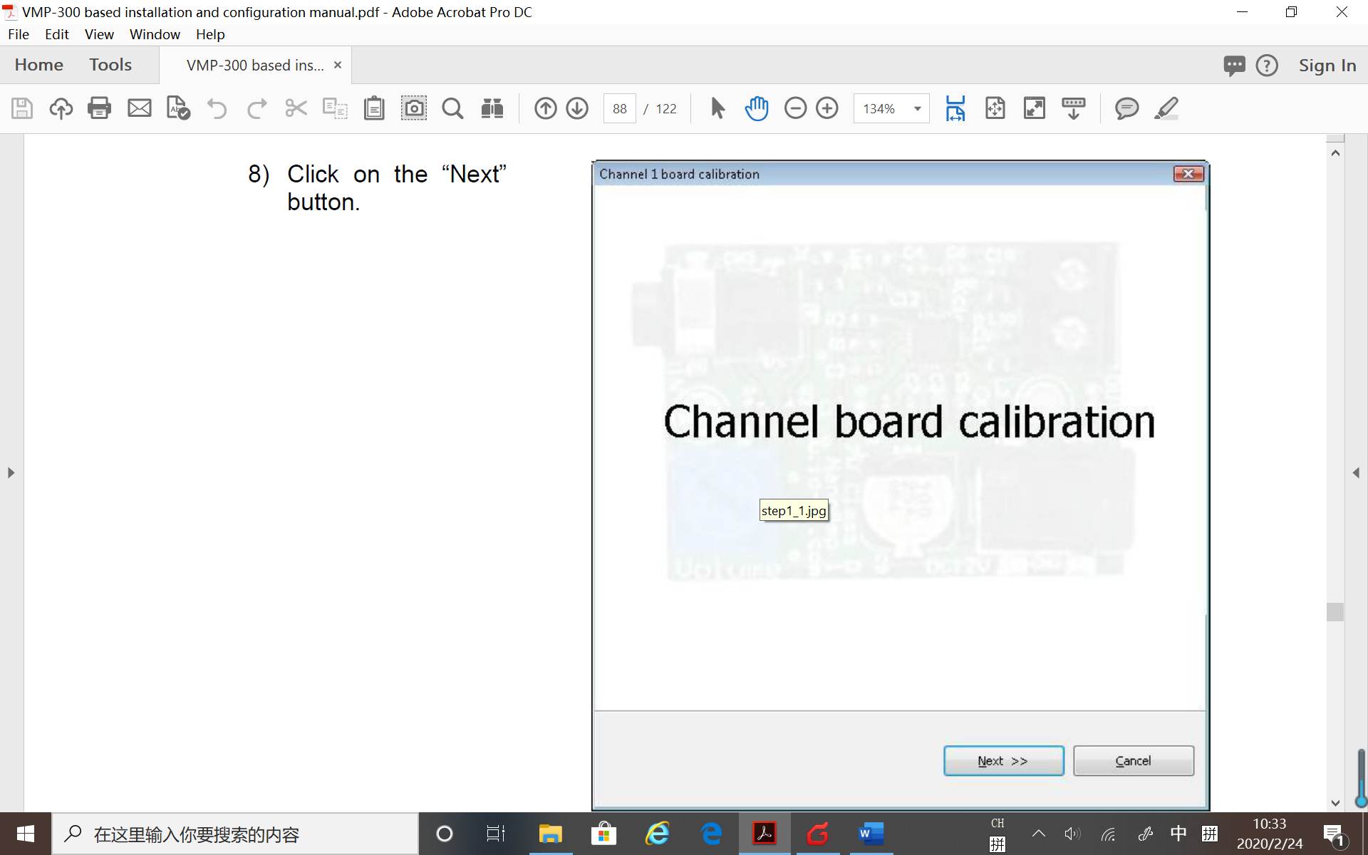Send file by email envelope icon

coord(139,108)
